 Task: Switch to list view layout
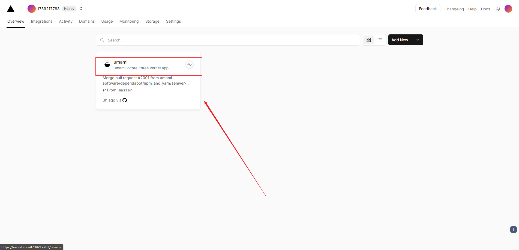[x=380, y=40]
